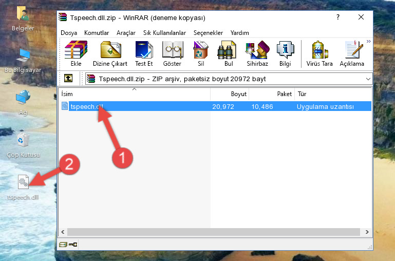
Task: Click the Sil delete icon
Action: (x=201, y=53)
